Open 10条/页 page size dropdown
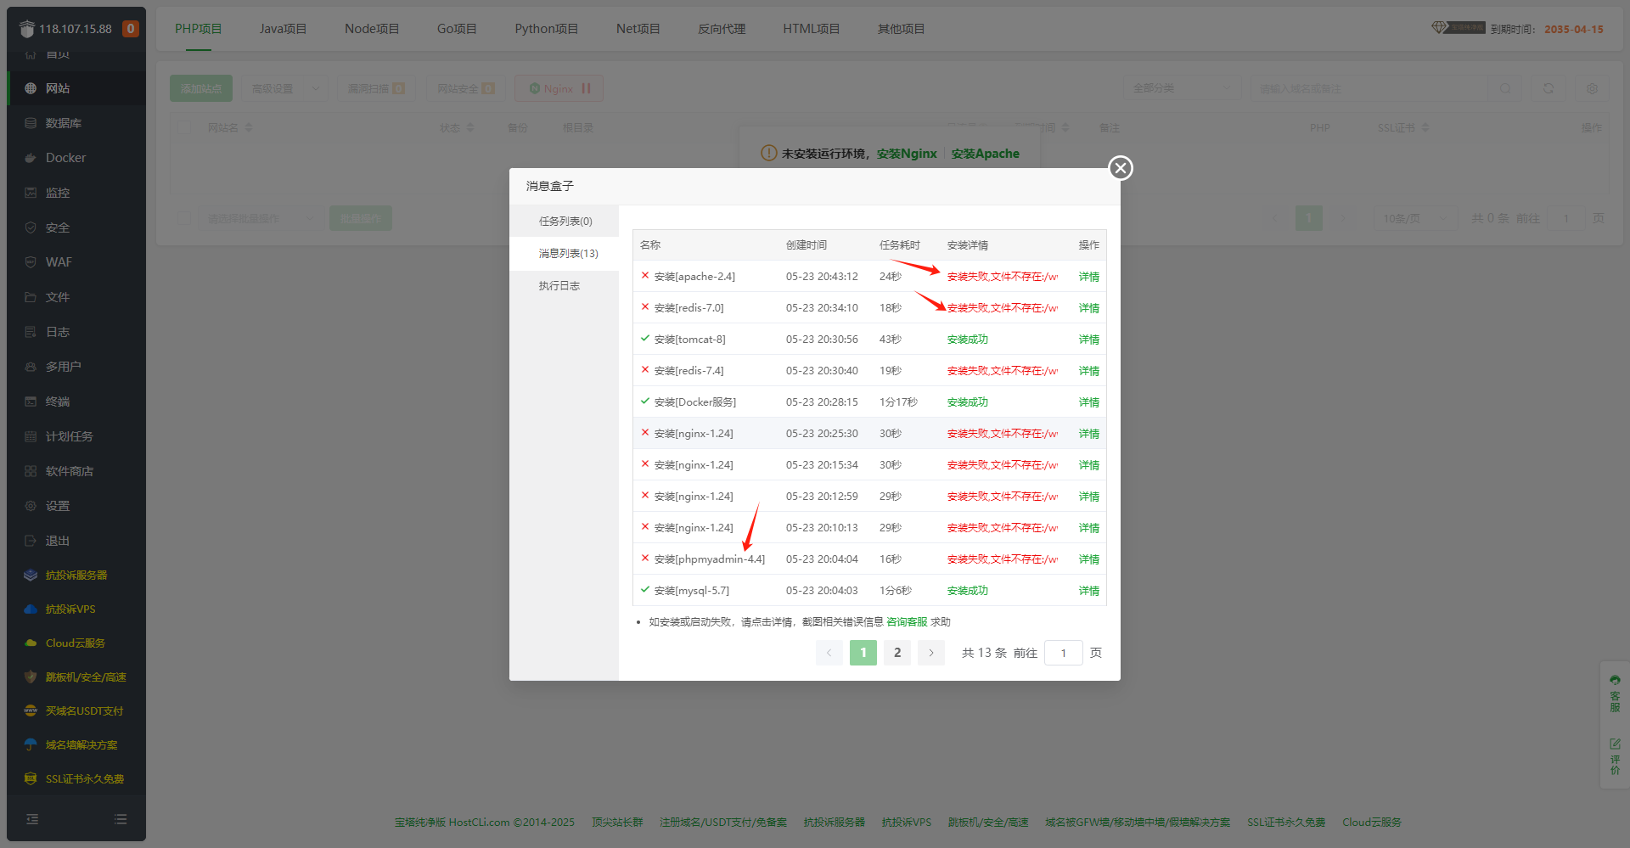1630x848 pixels. tap(1414, 218)
